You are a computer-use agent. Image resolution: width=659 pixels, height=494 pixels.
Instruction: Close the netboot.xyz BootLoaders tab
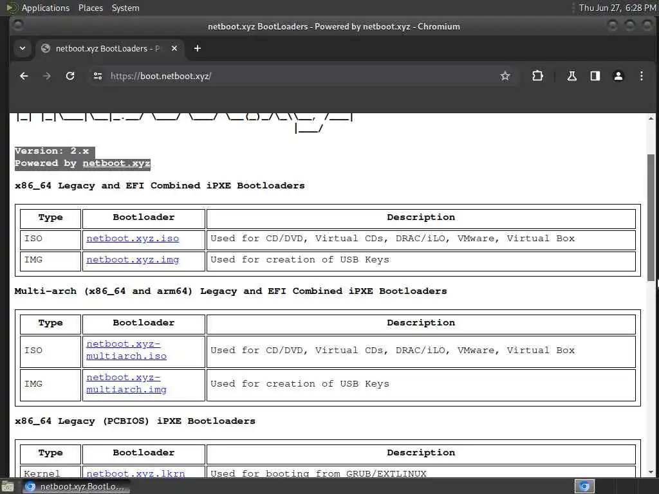click(x=174, y=48)
